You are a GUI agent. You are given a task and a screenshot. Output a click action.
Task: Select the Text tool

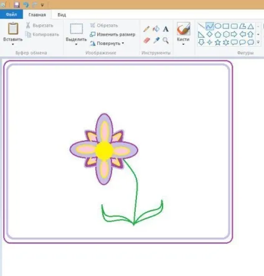(166, 29)
